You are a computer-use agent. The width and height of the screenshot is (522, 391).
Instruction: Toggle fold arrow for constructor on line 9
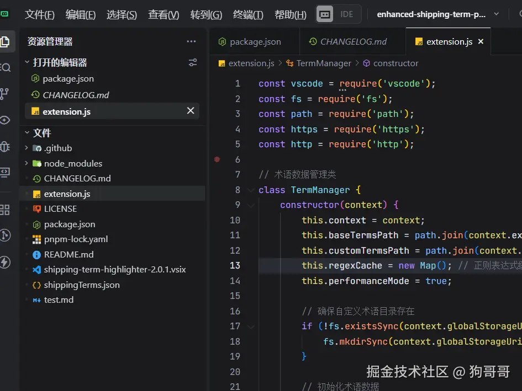point(251,205)
